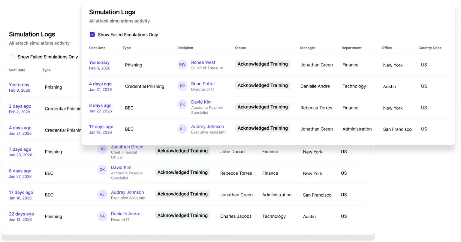
Task: Click Technology department for Brian Potter
Action: tap(354, 86)
